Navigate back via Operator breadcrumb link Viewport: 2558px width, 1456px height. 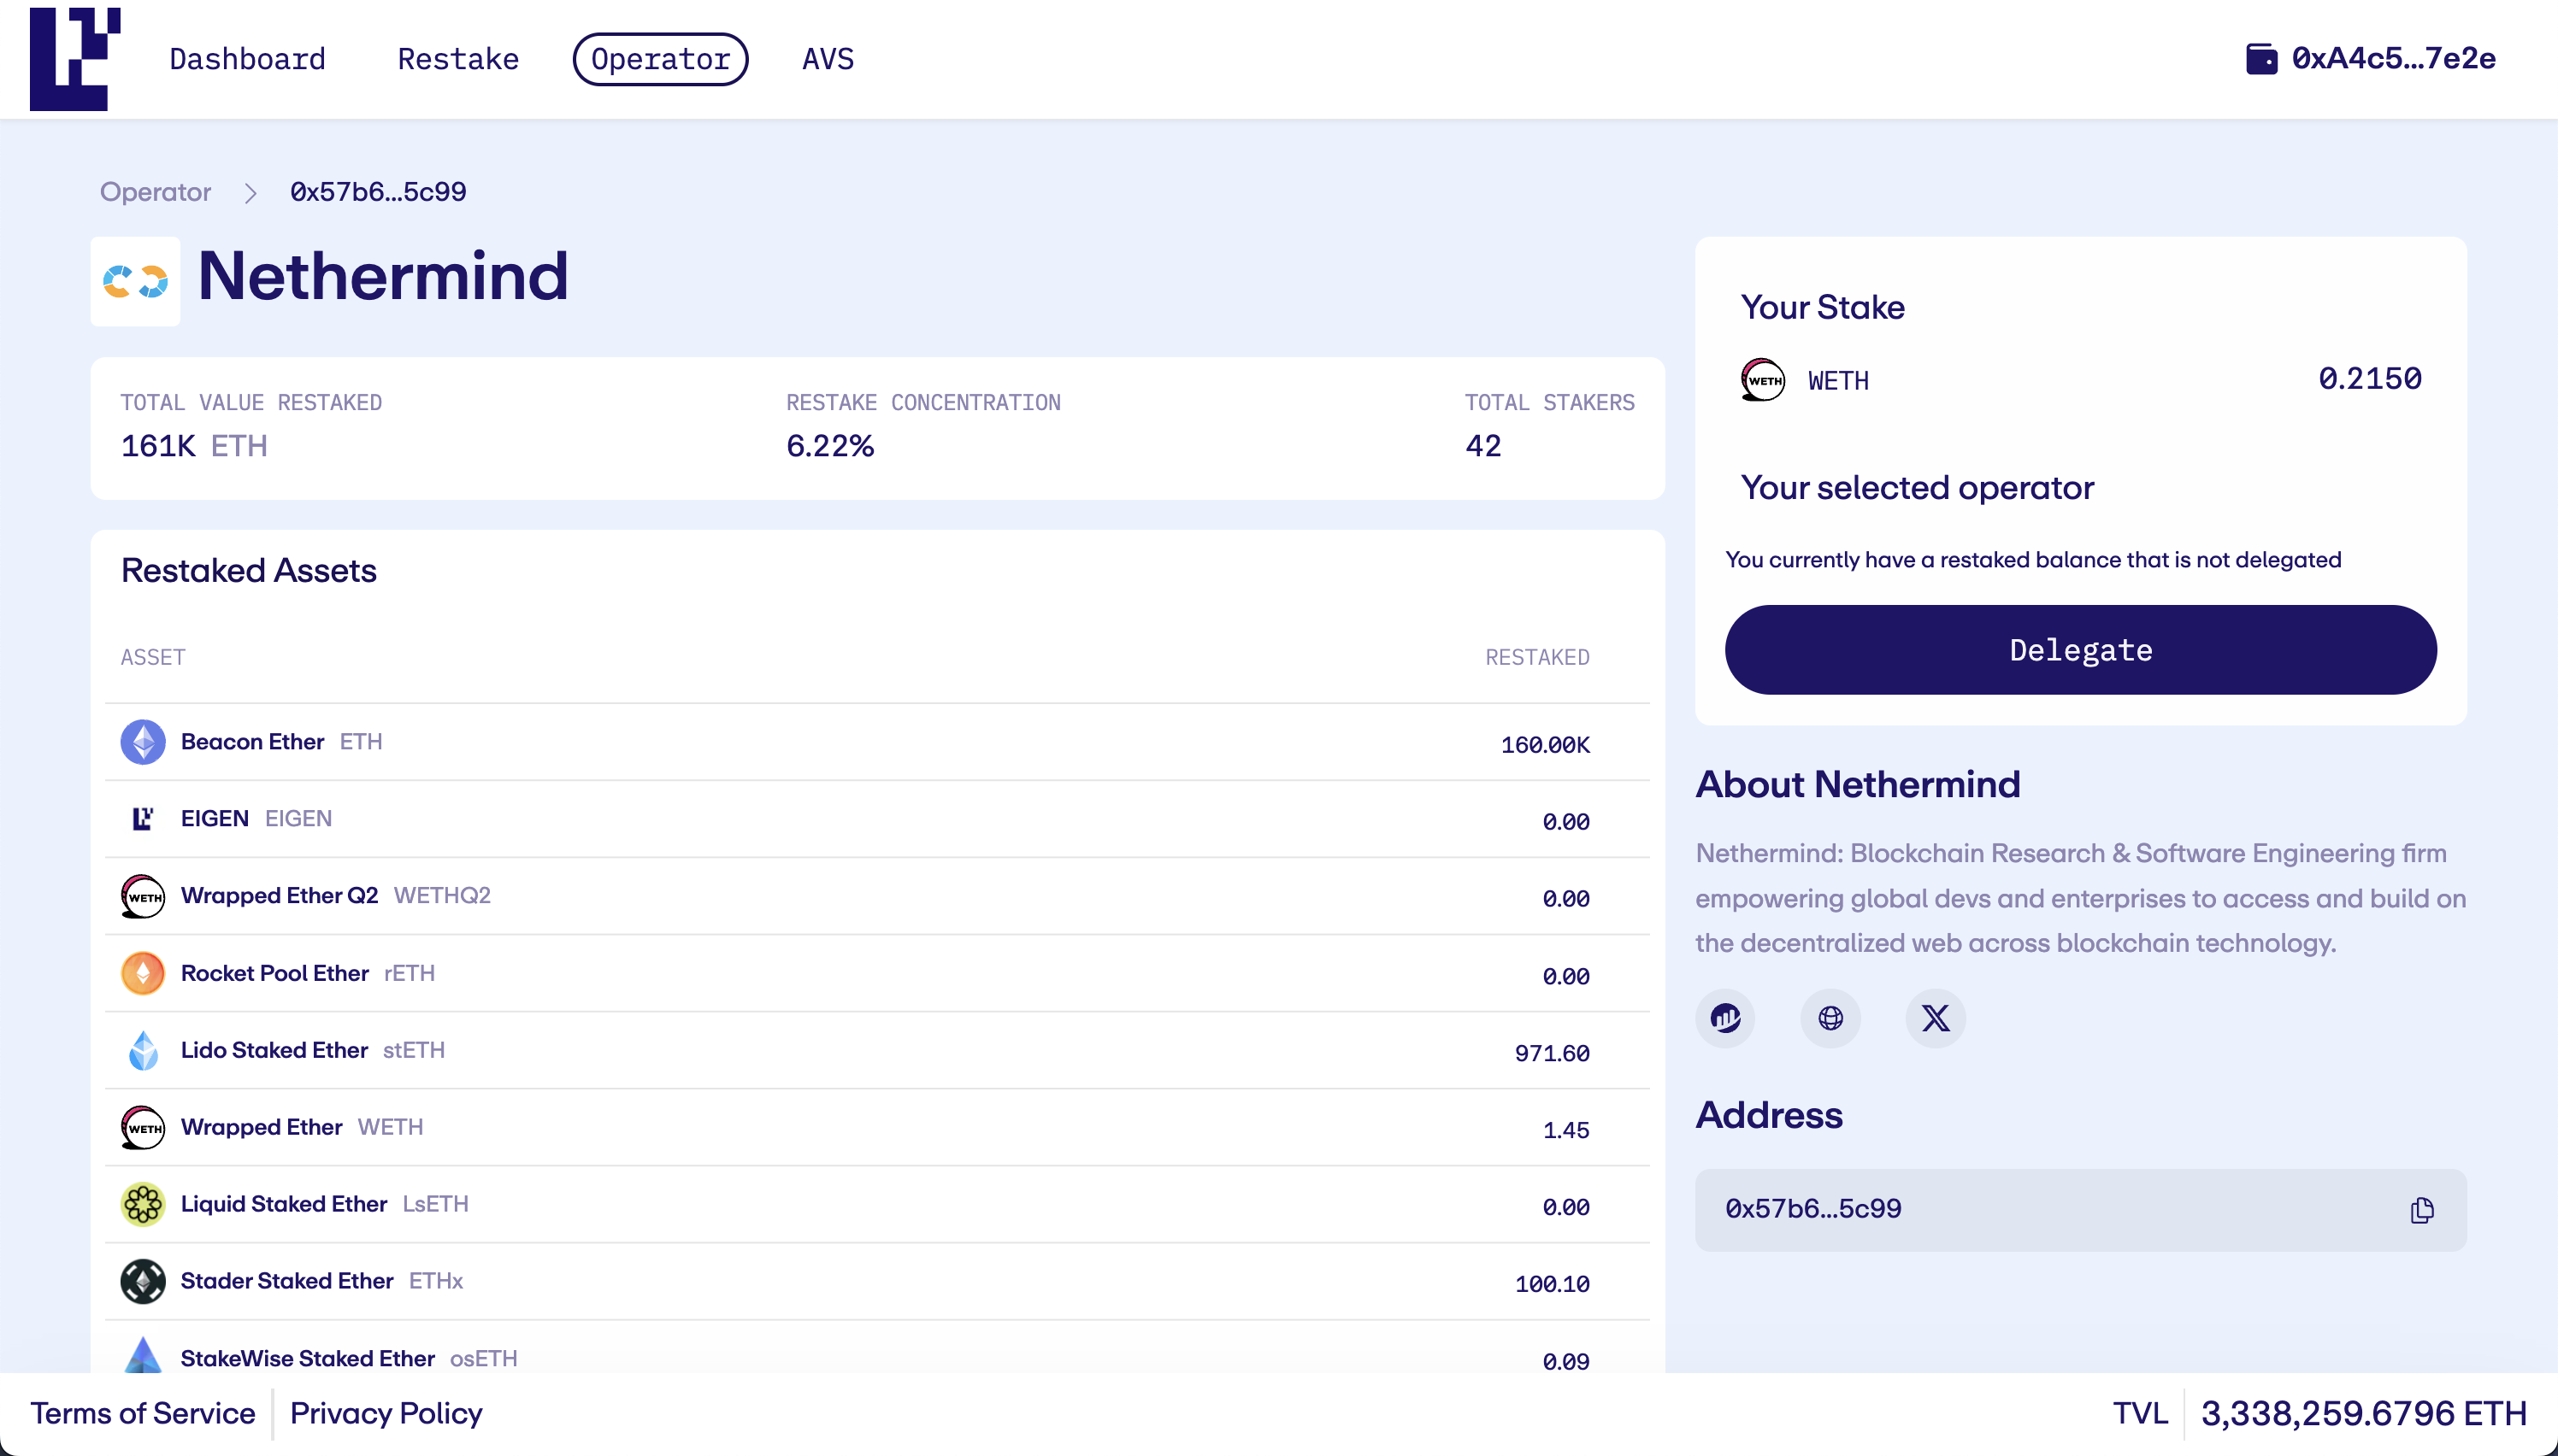pyautogui.click(x=155, y=192)
